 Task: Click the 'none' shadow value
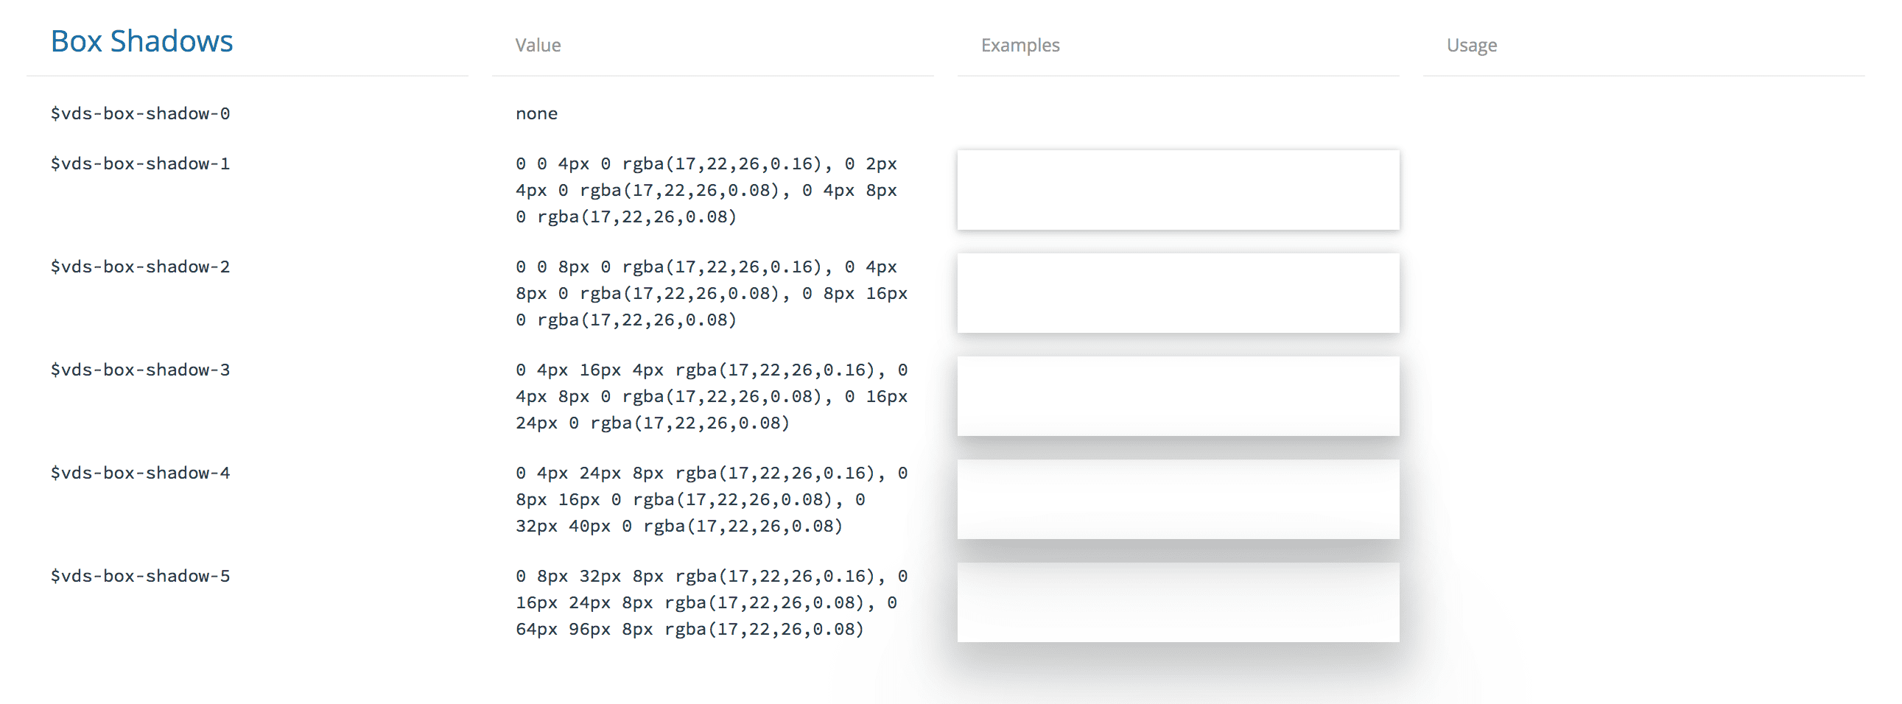536,113
